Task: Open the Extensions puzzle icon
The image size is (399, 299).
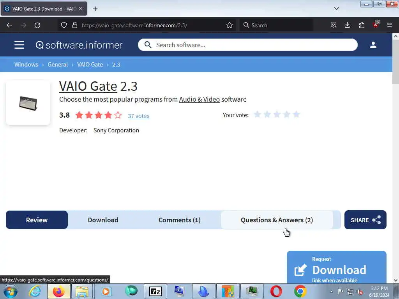Action: coord(362,25)
